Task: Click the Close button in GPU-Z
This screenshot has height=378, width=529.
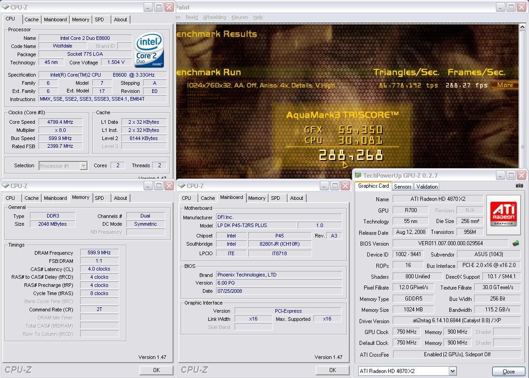Action: click(509, 371)
